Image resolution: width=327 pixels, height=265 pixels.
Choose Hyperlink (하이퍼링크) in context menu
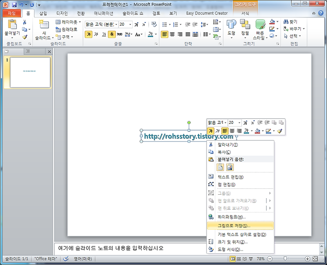240,217
